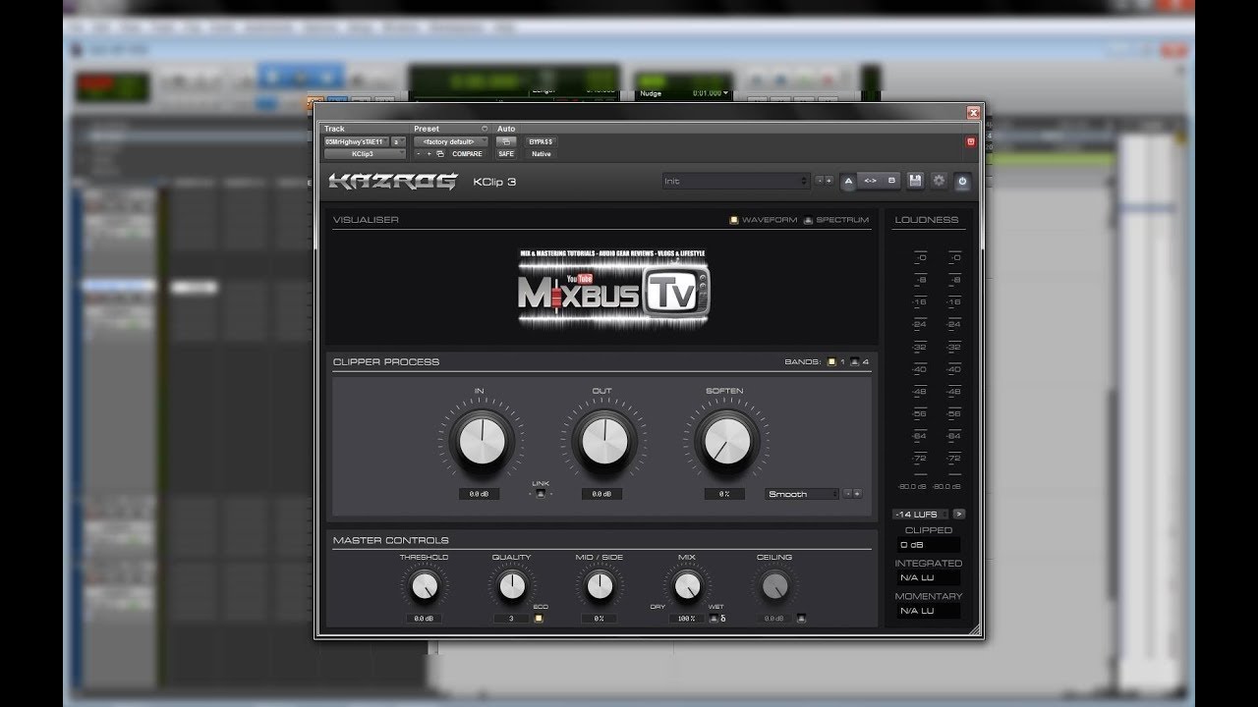1258x707 pixels.
Task: Click the arrow button beside -14 LUFS
Action: (x=959, y=514)
